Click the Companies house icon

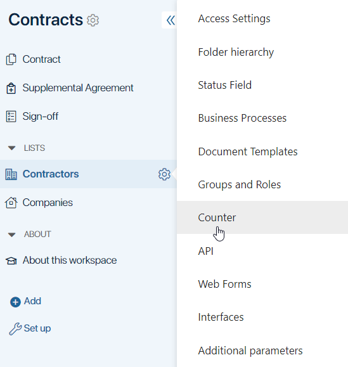tap(11, 203)
